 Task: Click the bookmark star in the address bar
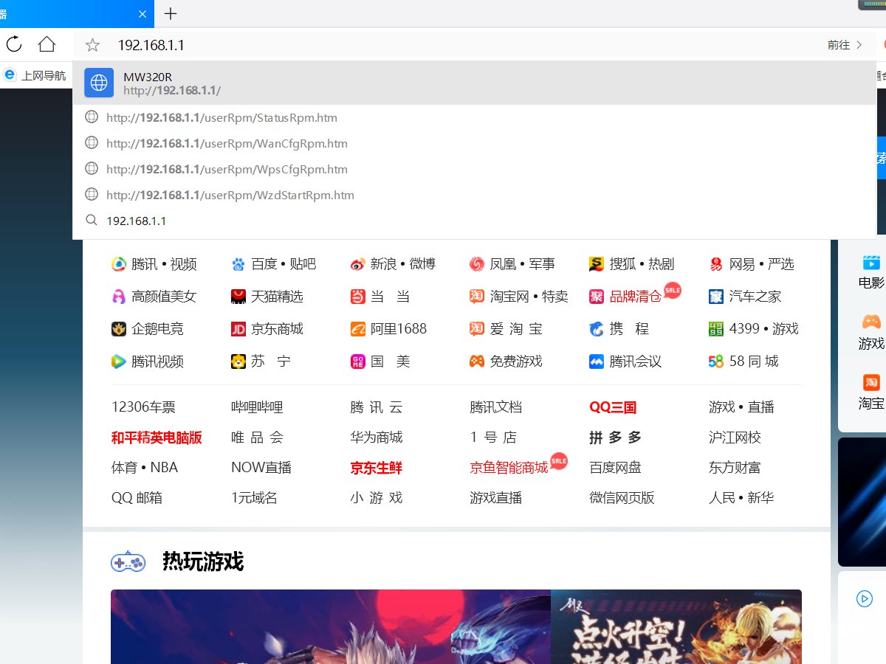click(x=92, y=45)
